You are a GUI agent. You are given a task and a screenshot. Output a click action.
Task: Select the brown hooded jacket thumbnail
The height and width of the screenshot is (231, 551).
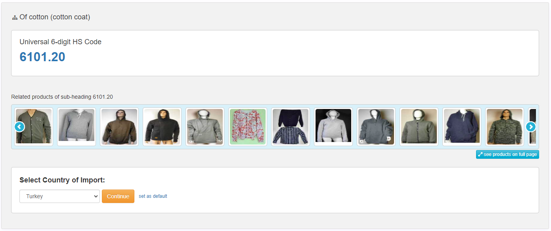point(119,127)
